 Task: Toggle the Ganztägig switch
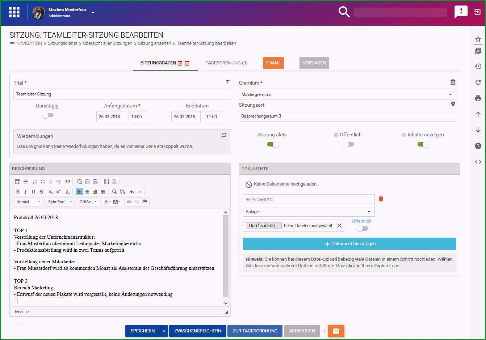[47, 115]
